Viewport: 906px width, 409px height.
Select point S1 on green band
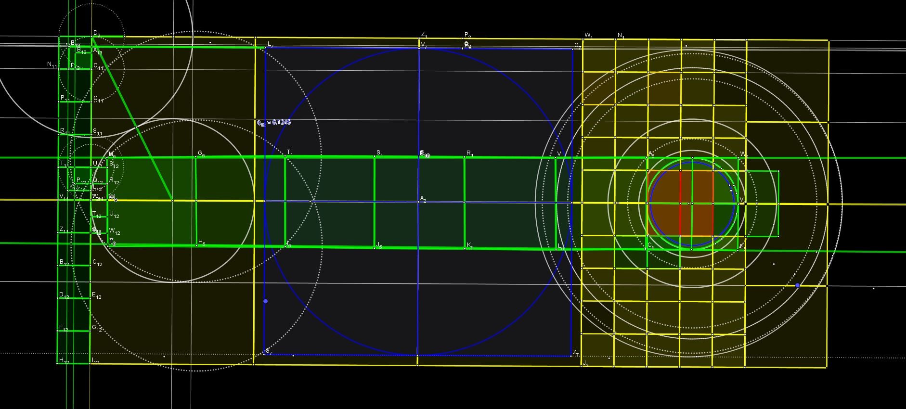pos(375,156)
